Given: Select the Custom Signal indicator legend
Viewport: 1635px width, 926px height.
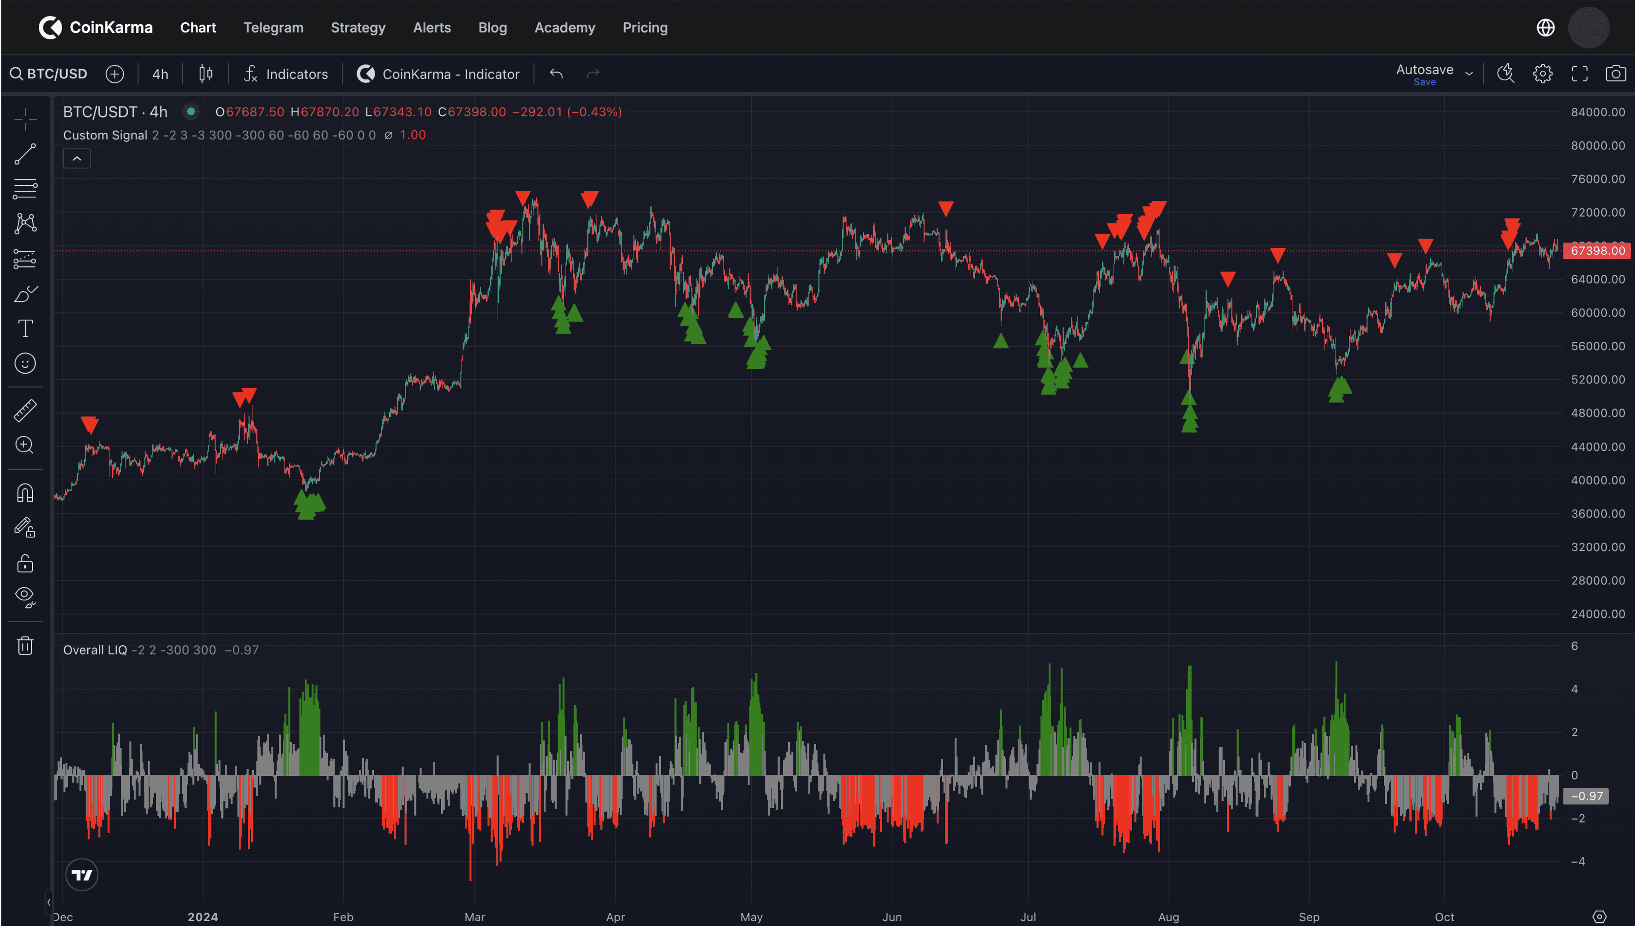Looking at the screenshot, I should pos(105,135).
